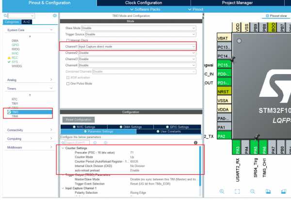Click the Reset Configuration button

pyautogui.click(x=78, y=120)
